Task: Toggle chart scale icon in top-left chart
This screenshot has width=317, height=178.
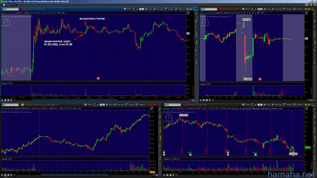Action: [x=188, y=13]
